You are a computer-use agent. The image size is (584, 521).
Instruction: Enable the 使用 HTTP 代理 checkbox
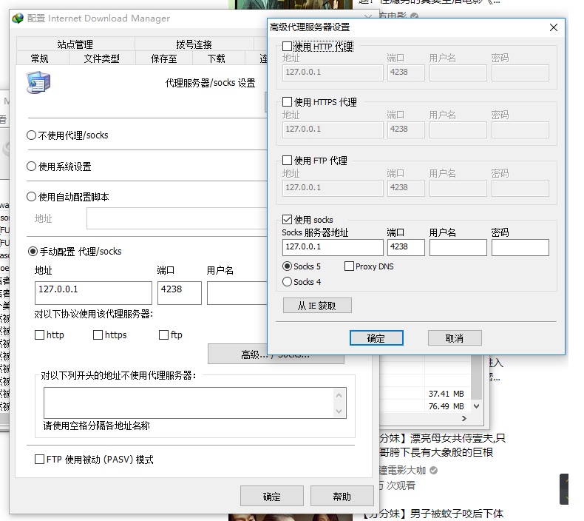pyautogui.click(x=287, y=47)
